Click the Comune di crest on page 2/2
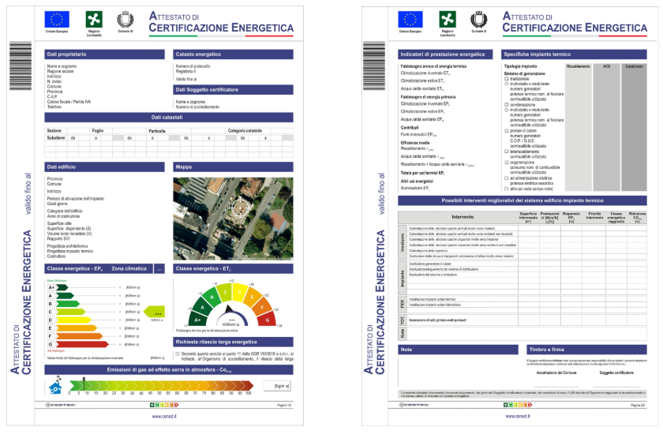This screenshot has width=663, height=434. click(478, 20)
